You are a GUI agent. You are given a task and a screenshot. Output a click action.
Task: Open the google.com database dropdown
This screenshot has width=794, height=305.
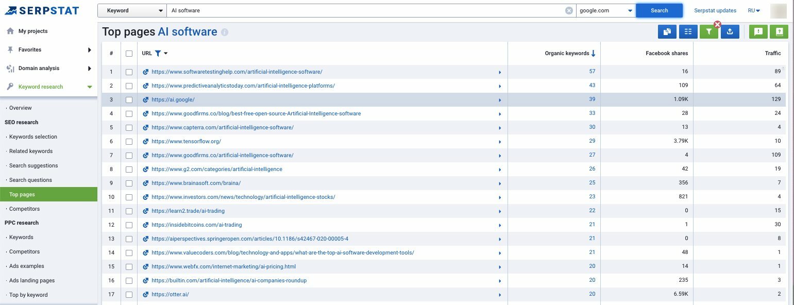(x=606, y=10)
